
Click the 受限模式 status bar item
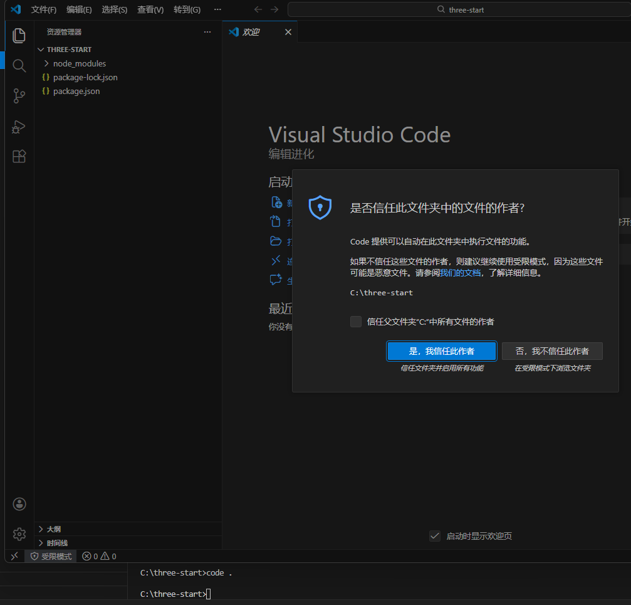click(x=51, y=556)
